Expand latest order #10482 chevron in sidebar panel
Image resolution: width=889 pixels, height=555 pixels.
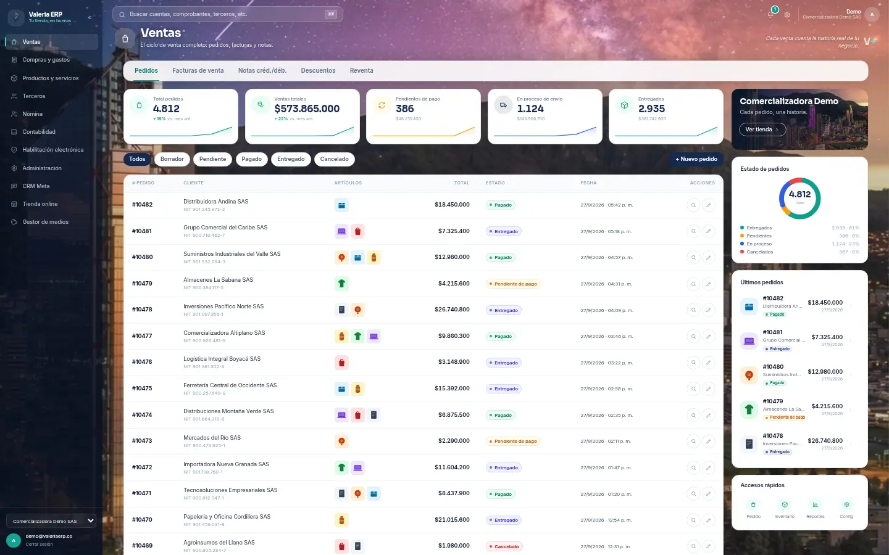(850, 305)
